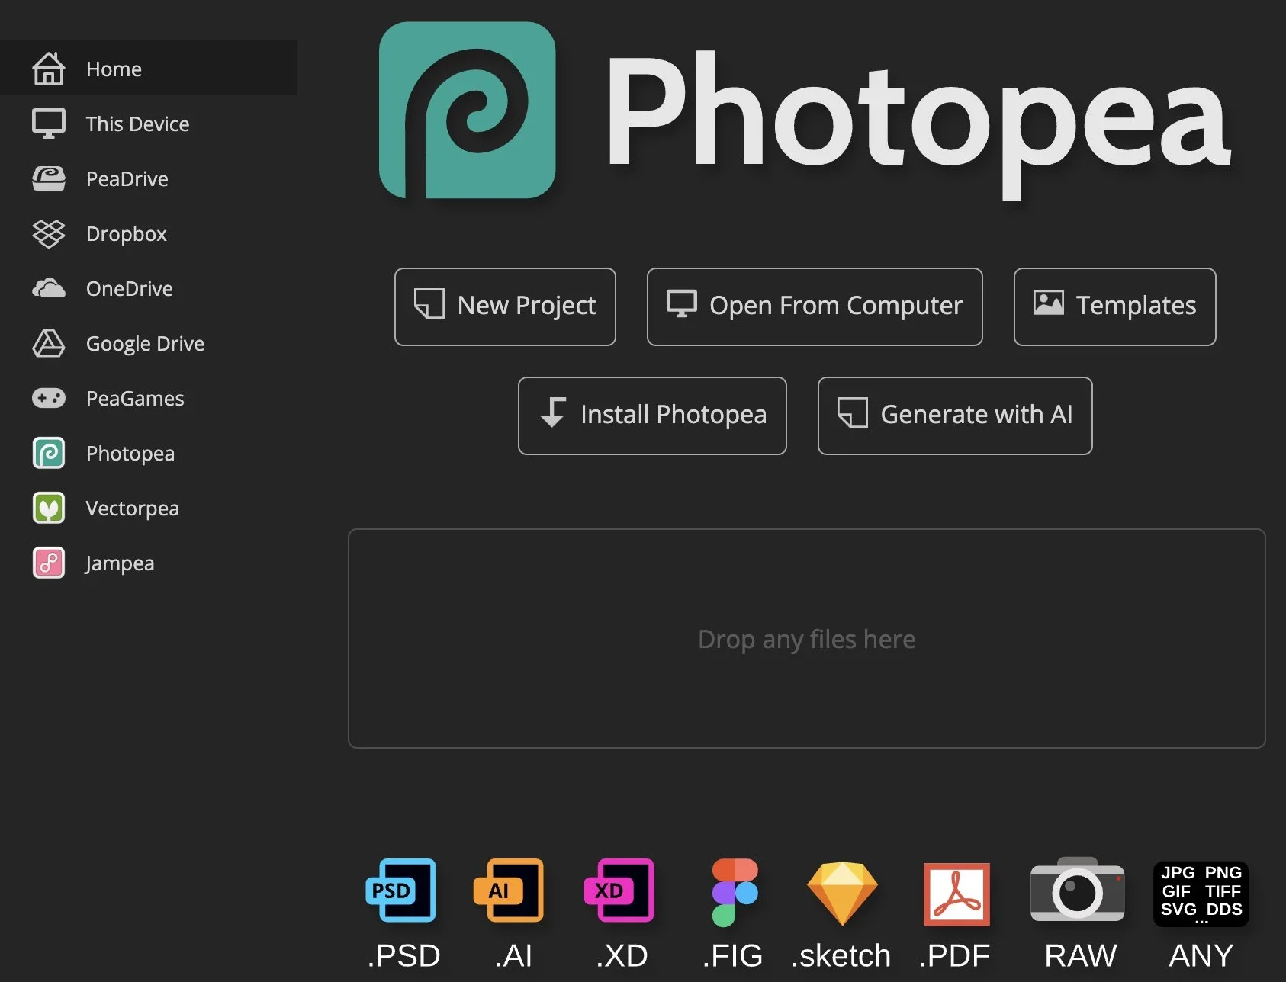Click the .PSD label text
1286x982 pixels.
pyautogui.click(x=403, y=955)
